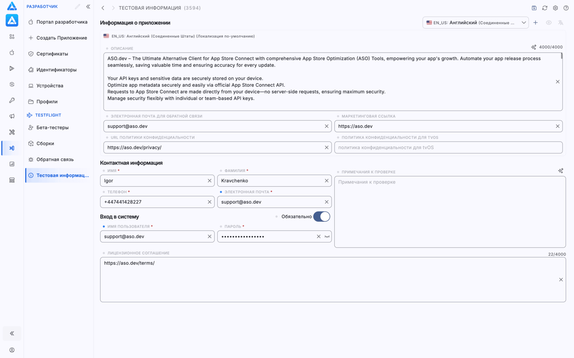The width and height of the screenshot is (574, 358).
Task: Click the ASO.dev logo at the rail top
Action: click(12, 6)
